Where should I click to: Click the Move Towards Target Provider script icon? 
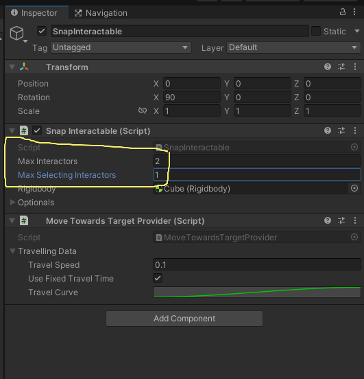click(24, 220)
